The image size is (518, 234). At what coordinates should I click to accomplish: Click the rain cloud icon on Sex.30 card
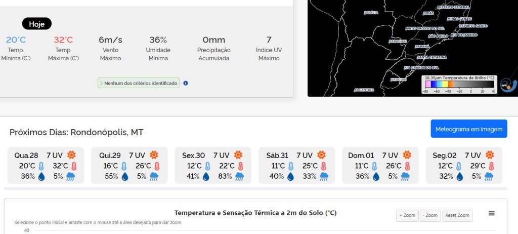click(239, 176)
